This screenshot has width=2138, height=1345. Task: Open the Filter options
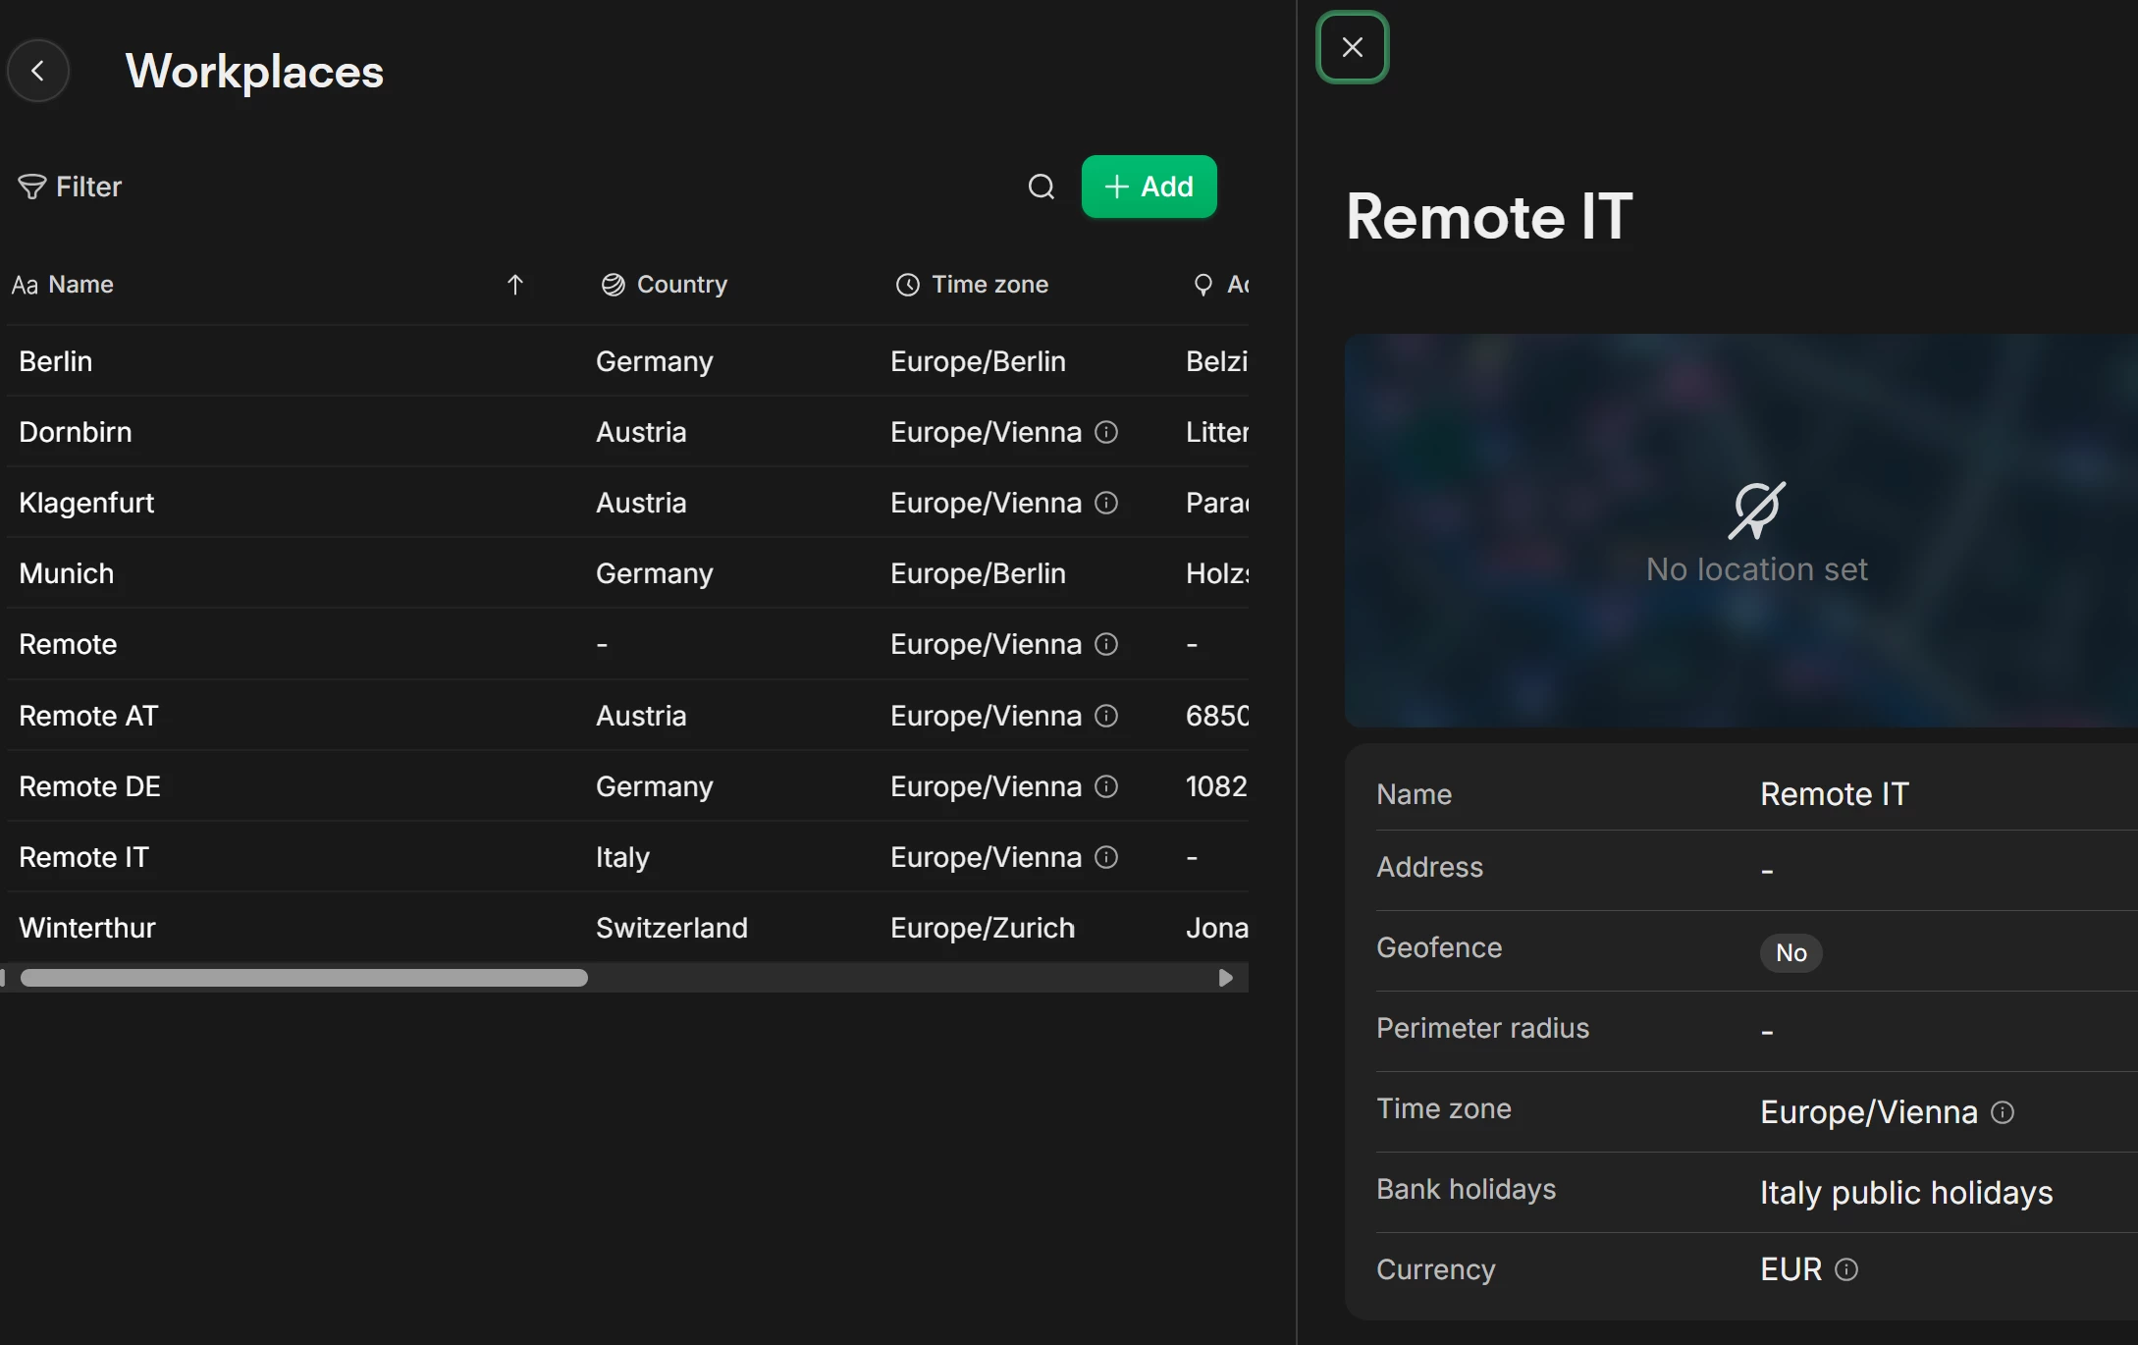(70, 187)
